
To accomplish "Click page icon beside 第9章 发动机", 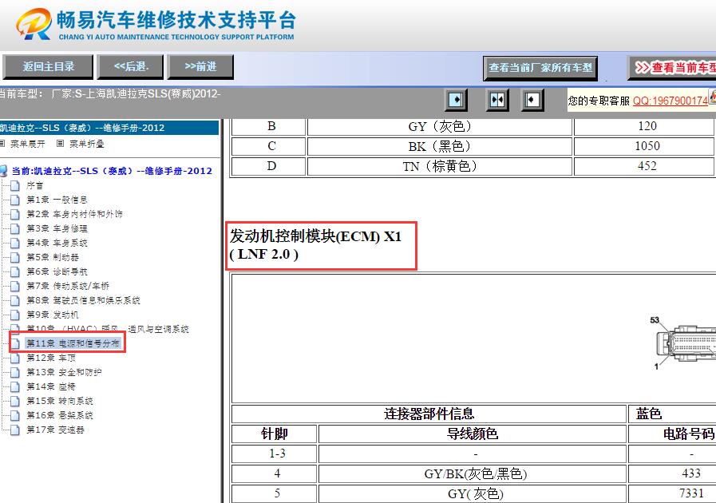I will pyautogui.click(x=15, y=315).
